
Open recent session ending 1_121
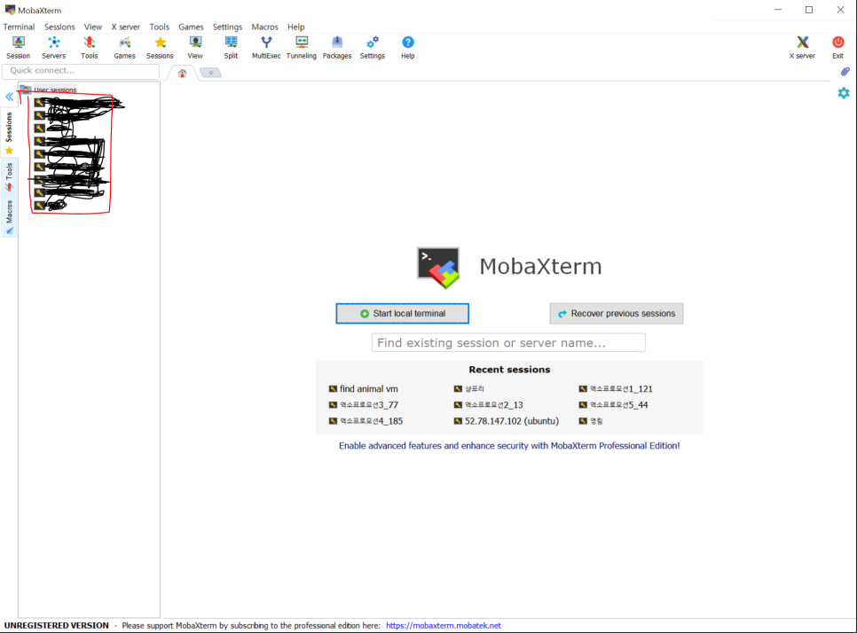[616, 389]
